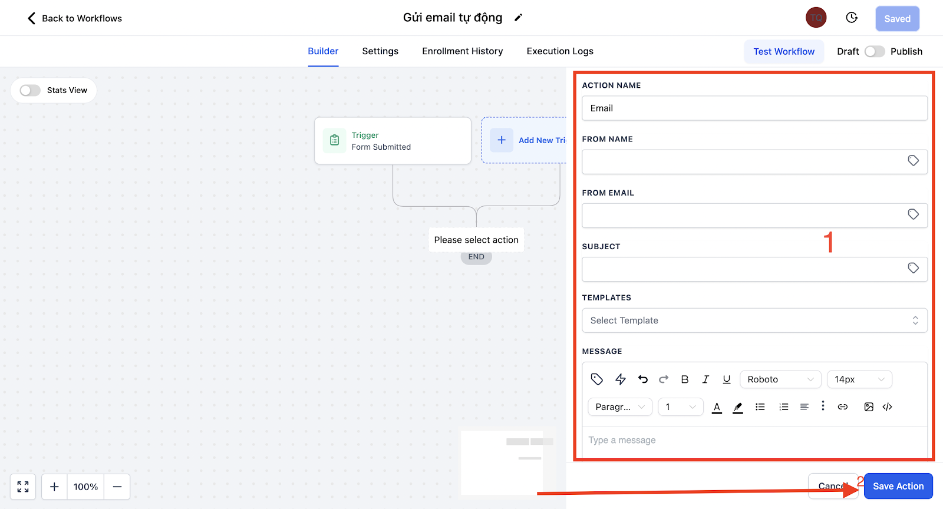
Task: Zoom out on workflow canvas
Action: point(117,487)
